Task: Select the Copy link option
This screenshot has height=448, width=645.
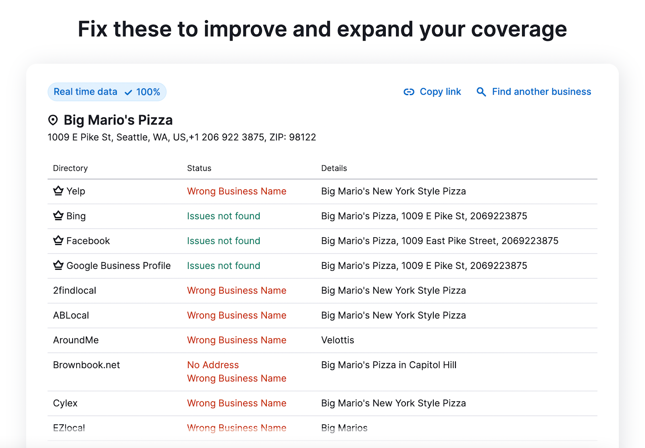Action: pyautogui.click(x=440, y=92)
